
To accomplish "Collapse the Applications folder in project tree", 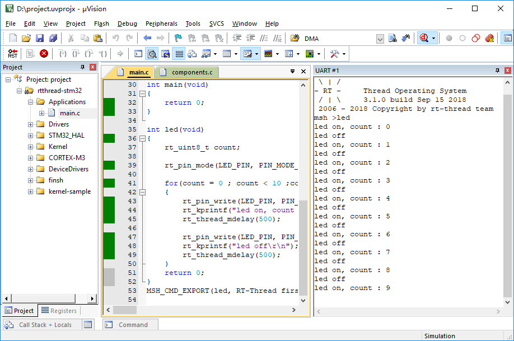I will pos(31,102).
